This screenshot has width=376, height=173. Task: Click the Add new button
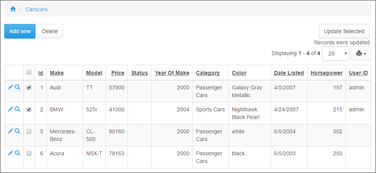(20, 31)
